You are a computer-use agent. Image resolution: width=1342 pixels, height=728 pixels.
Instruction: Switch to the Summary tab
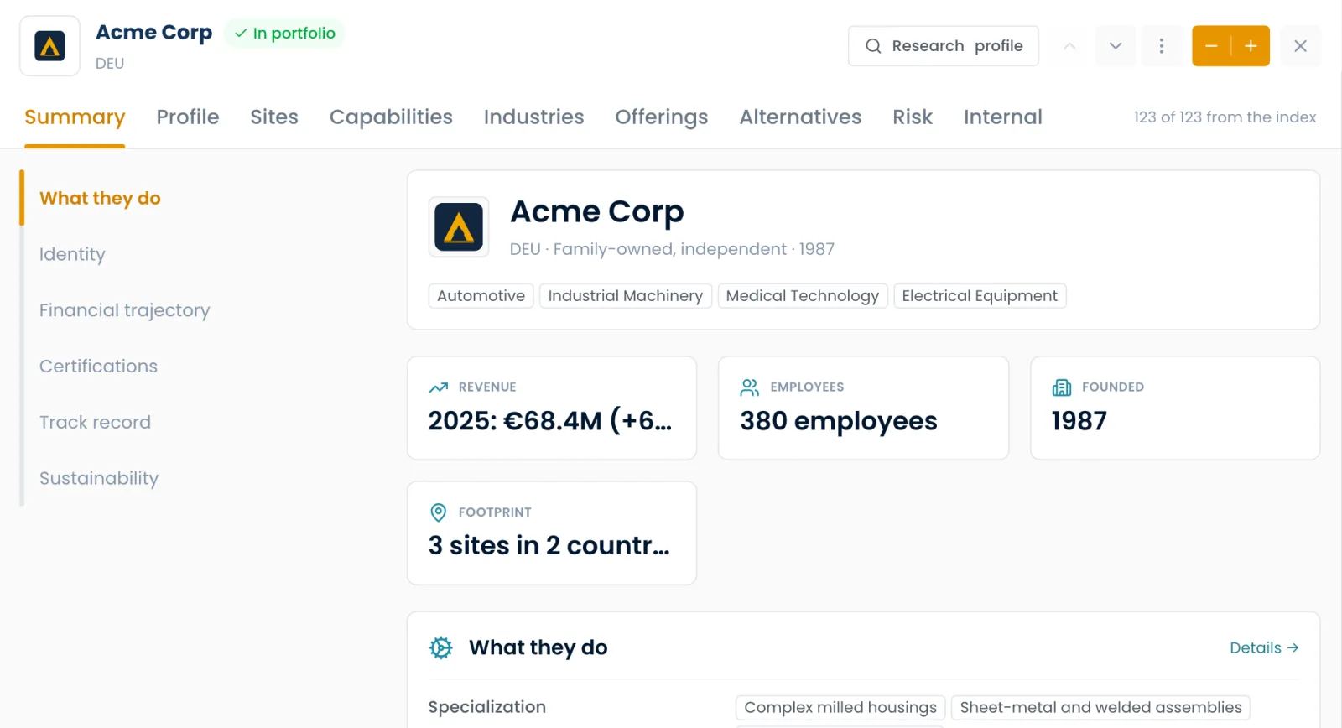(75, 117)
